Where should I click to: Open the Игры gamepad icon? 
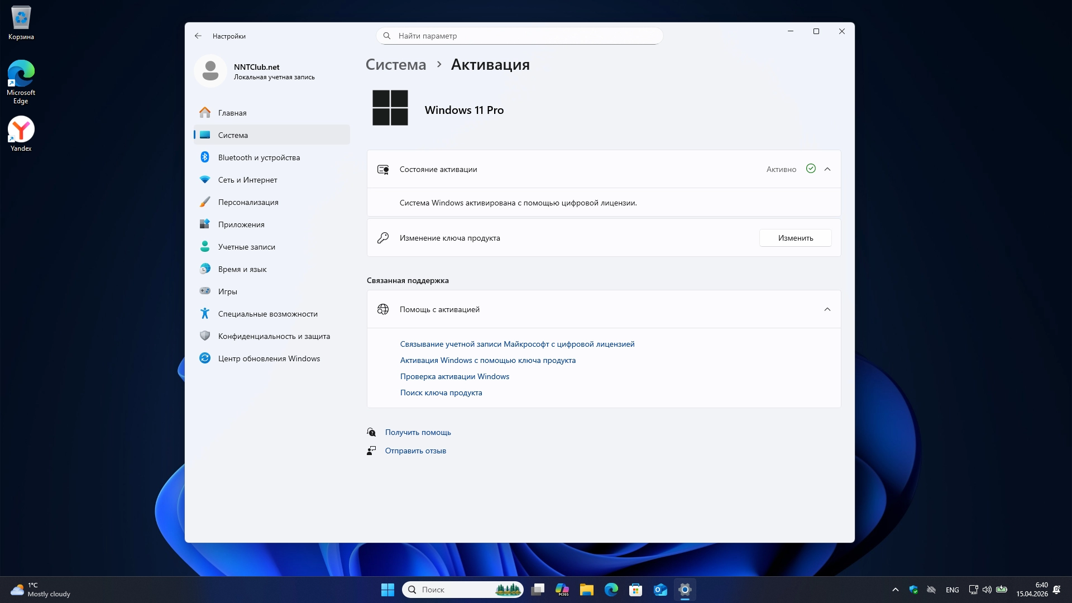click(205, 291)
